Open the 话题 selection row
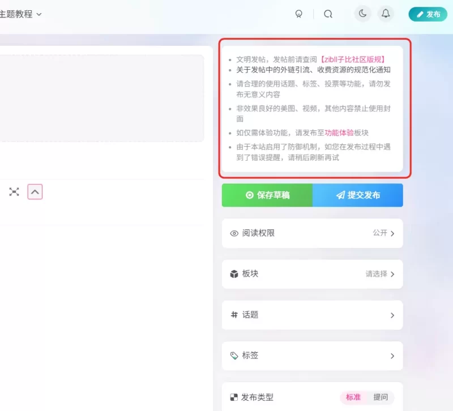Image resolution: width=453 pixels, height=411 pixels. click(313, 315)
